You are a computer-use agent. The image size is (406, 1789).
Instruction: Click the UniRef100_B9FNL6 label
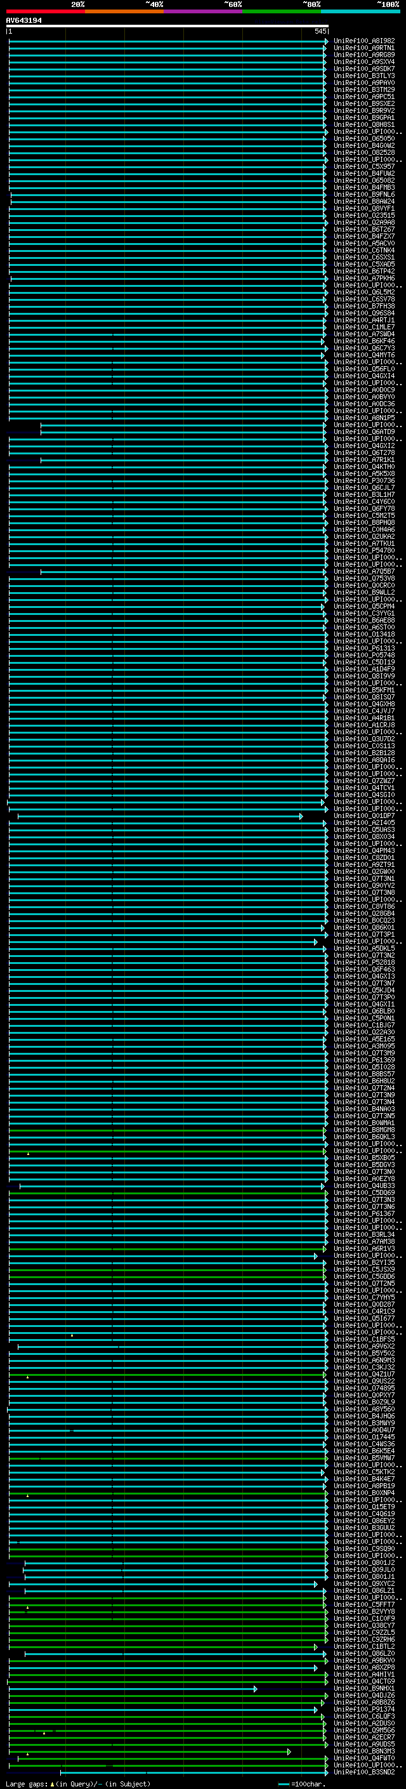pyautogui.click(x=364, y=194)
